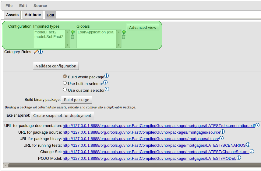
Task: Click the green plus icon for Globals
Action: pos(124,32)
